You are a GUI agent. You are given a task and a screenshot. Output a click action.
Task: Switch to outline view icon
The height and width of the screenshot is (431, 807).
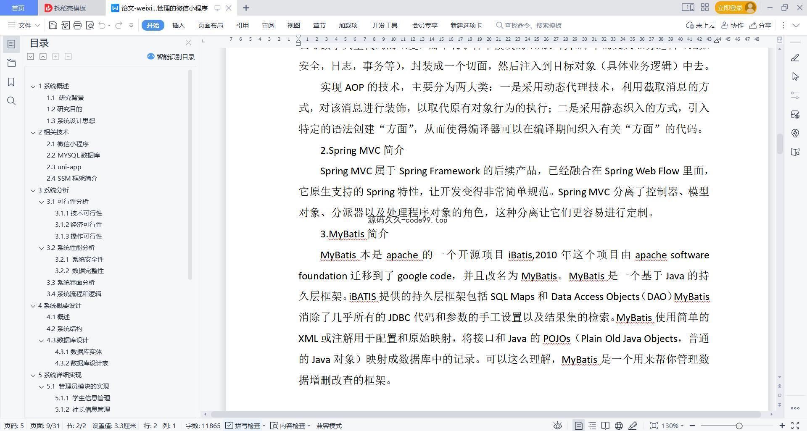[x=592, y=426]
